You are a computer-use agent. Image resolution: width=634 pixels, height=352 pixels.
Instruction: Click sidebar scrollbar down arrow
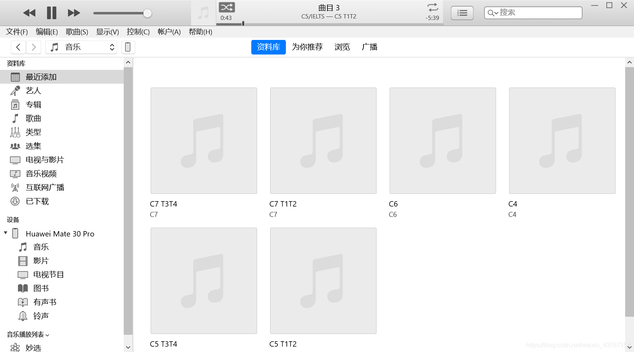point(128,347)
